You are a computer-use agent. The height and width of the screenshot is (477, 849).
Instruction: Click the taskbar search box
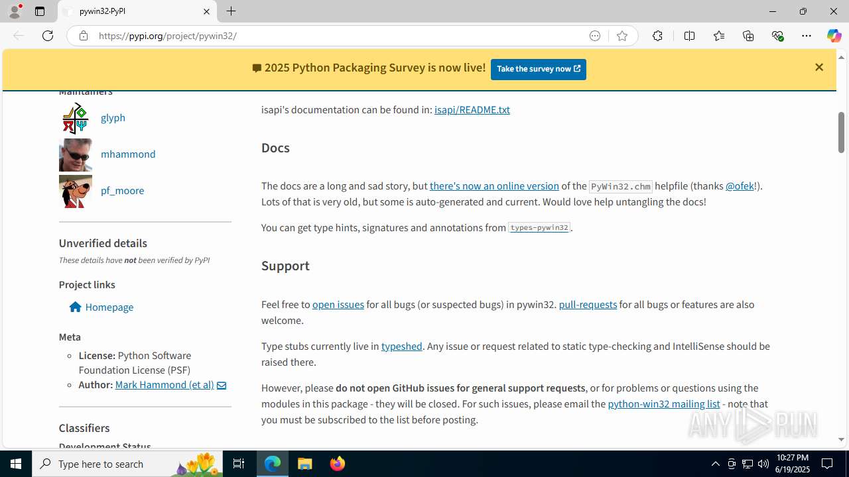tap(127, 464)
